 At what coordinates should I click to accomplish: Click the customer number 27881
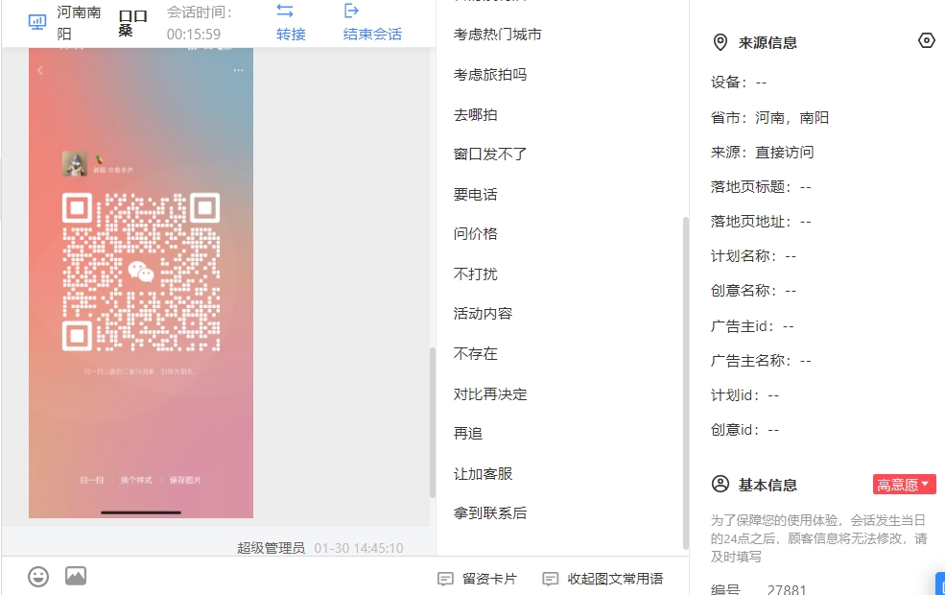(x=787, y=589)
